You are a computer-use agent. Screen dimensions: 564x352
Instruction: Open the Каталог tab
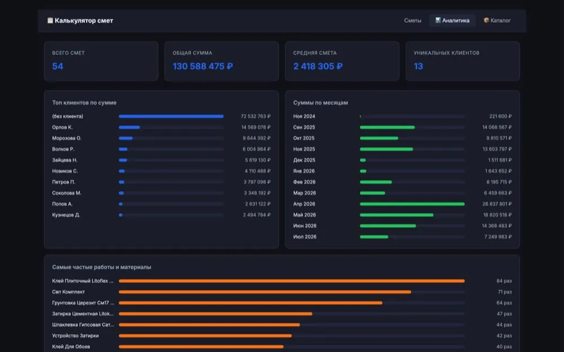click(497, 20)
